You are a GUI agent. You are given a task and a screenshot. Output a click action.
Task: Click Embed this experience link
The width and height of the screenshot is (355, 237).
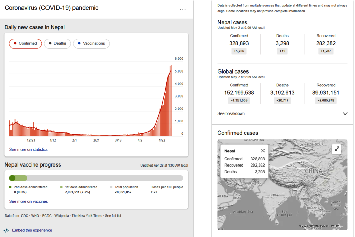coord(32,230)
